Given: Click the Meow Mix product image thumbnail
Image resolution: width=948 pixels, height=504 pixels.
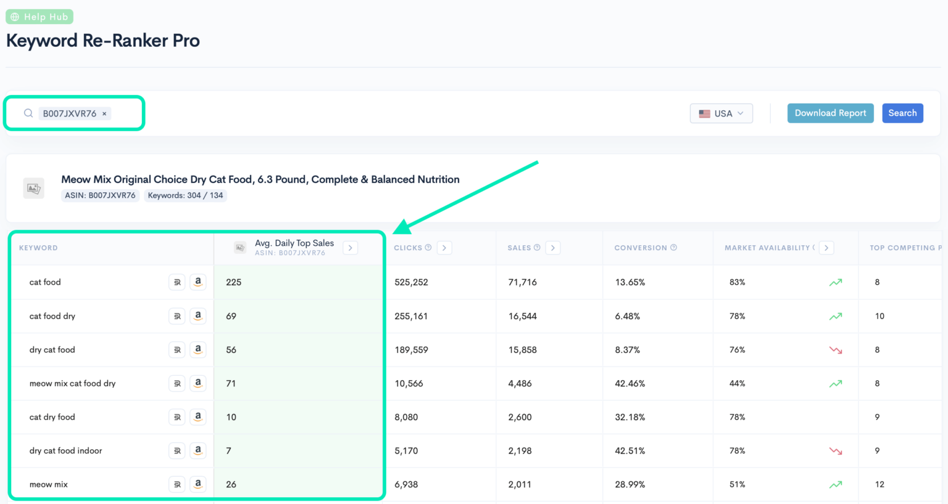Looking at the screenshot, I should pos(33,187).
